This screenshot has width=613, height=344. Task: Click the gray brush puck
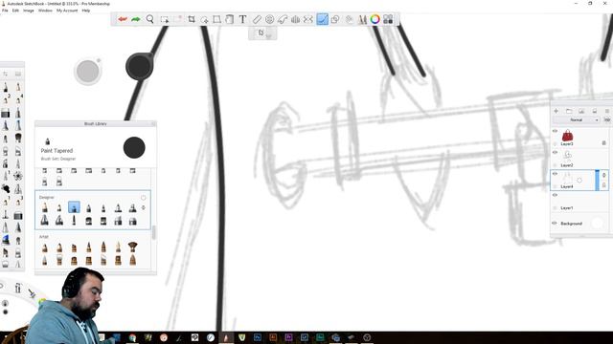pos(88,72)
